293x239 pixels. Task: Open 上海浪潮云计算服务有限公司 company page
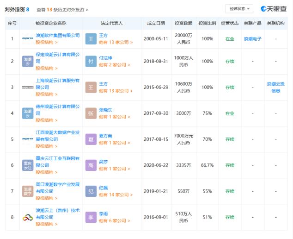pos(58,84)
